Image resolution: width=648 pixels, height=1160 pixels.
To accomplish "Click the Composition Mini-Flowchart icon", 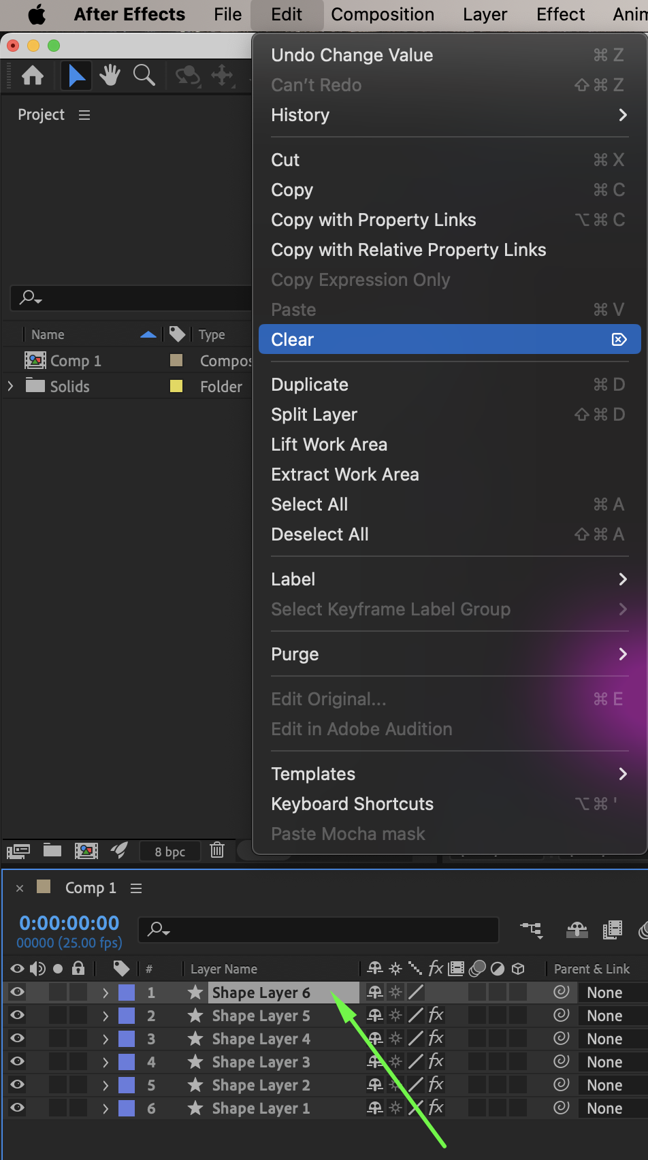I will coord(532,930).
